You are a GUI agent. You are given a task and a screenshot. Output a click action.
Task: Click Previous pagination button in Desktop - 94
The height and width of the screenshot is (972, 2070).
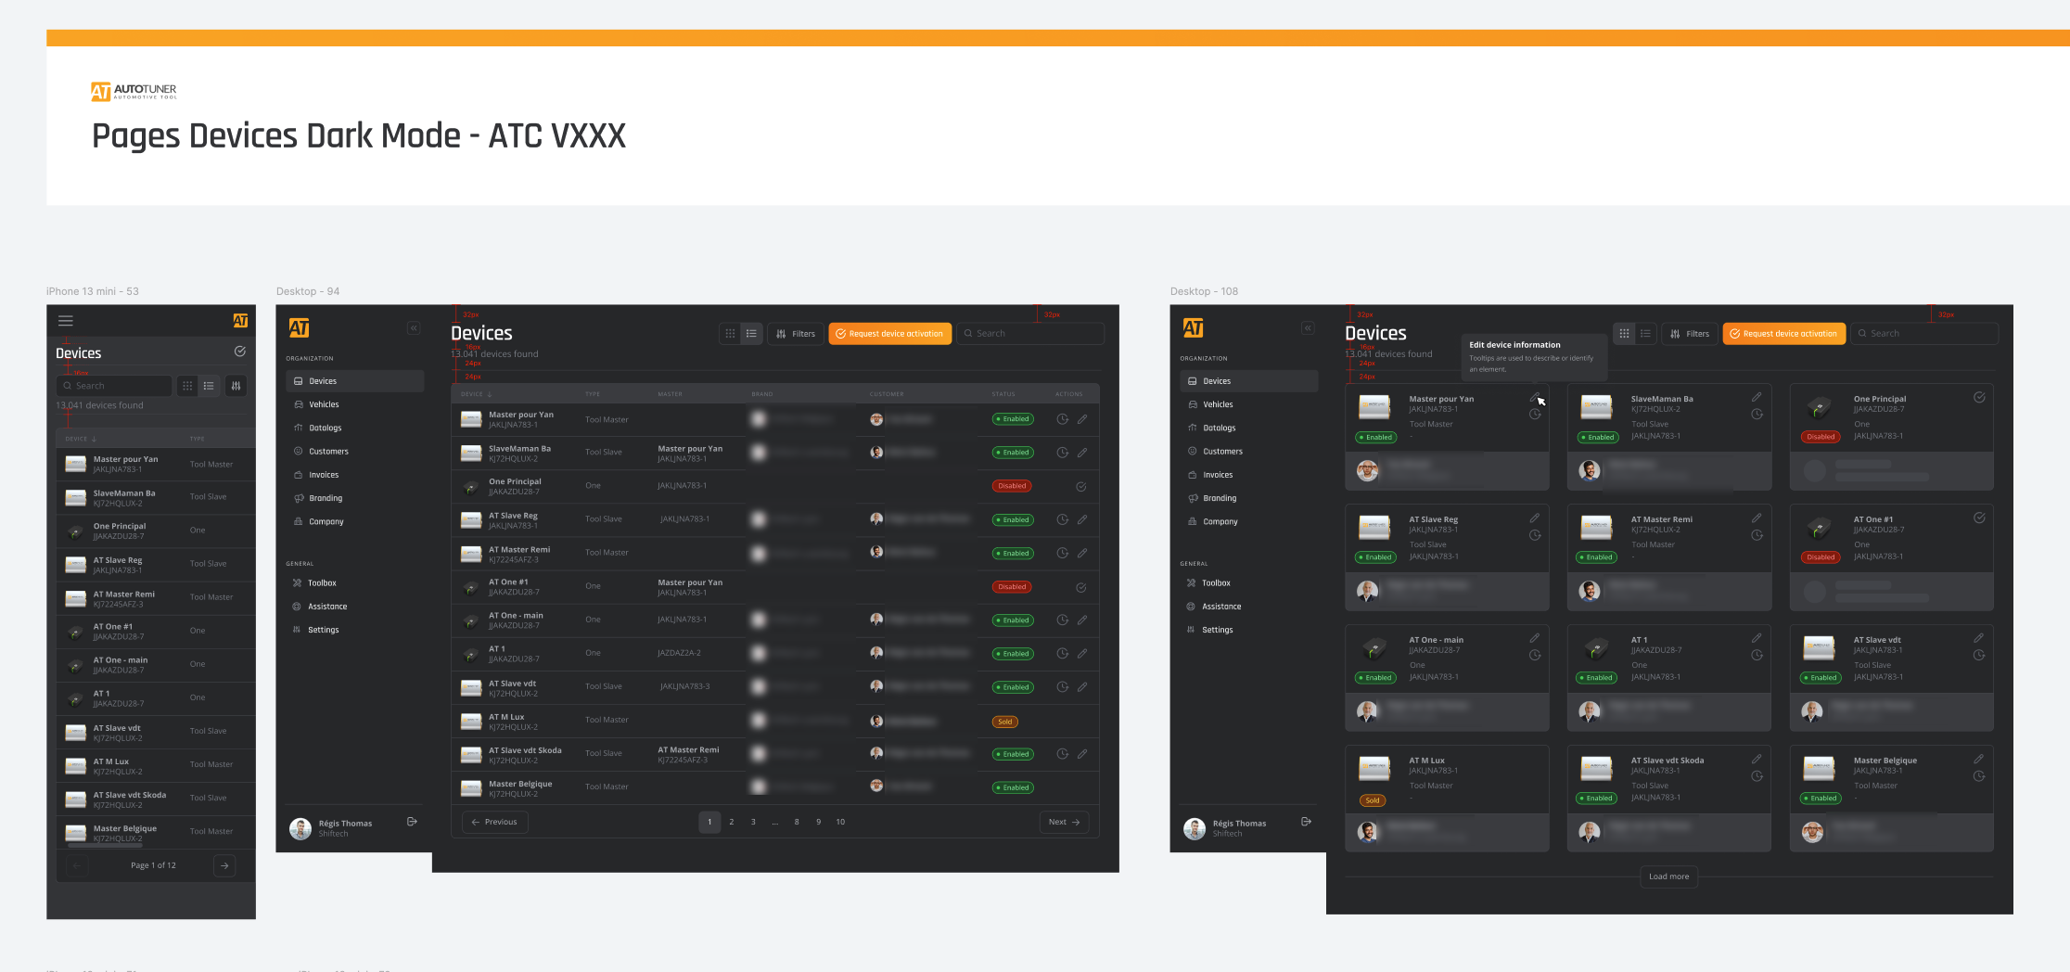(494, 822)
